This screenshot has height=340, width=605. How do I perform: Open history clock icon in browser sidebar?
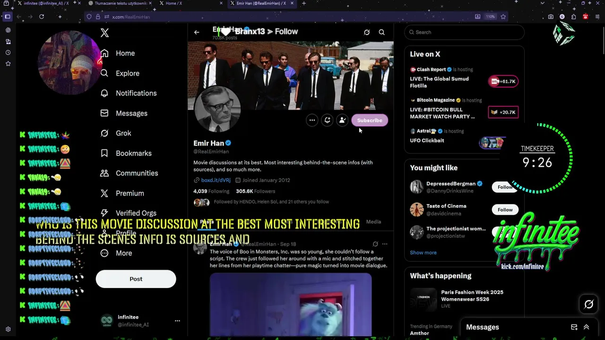point(8,52)
